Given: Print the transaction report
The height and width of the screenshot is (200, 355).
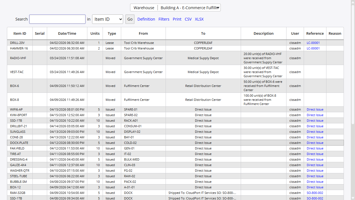Looking at the screenshot, I should [177, 19].
